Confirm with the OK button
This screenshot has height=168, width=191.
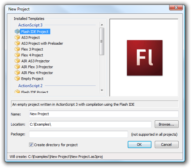(139, 145)
